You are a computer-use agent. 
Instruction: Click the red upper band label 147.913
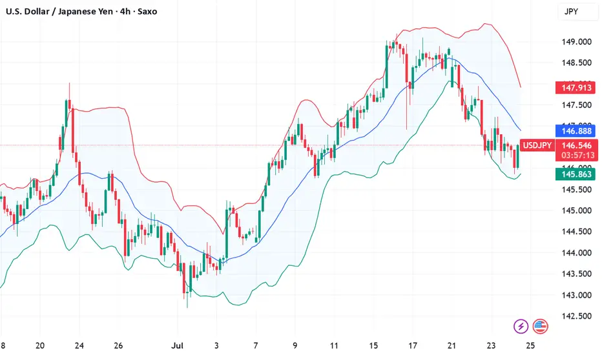click(576, 88)
